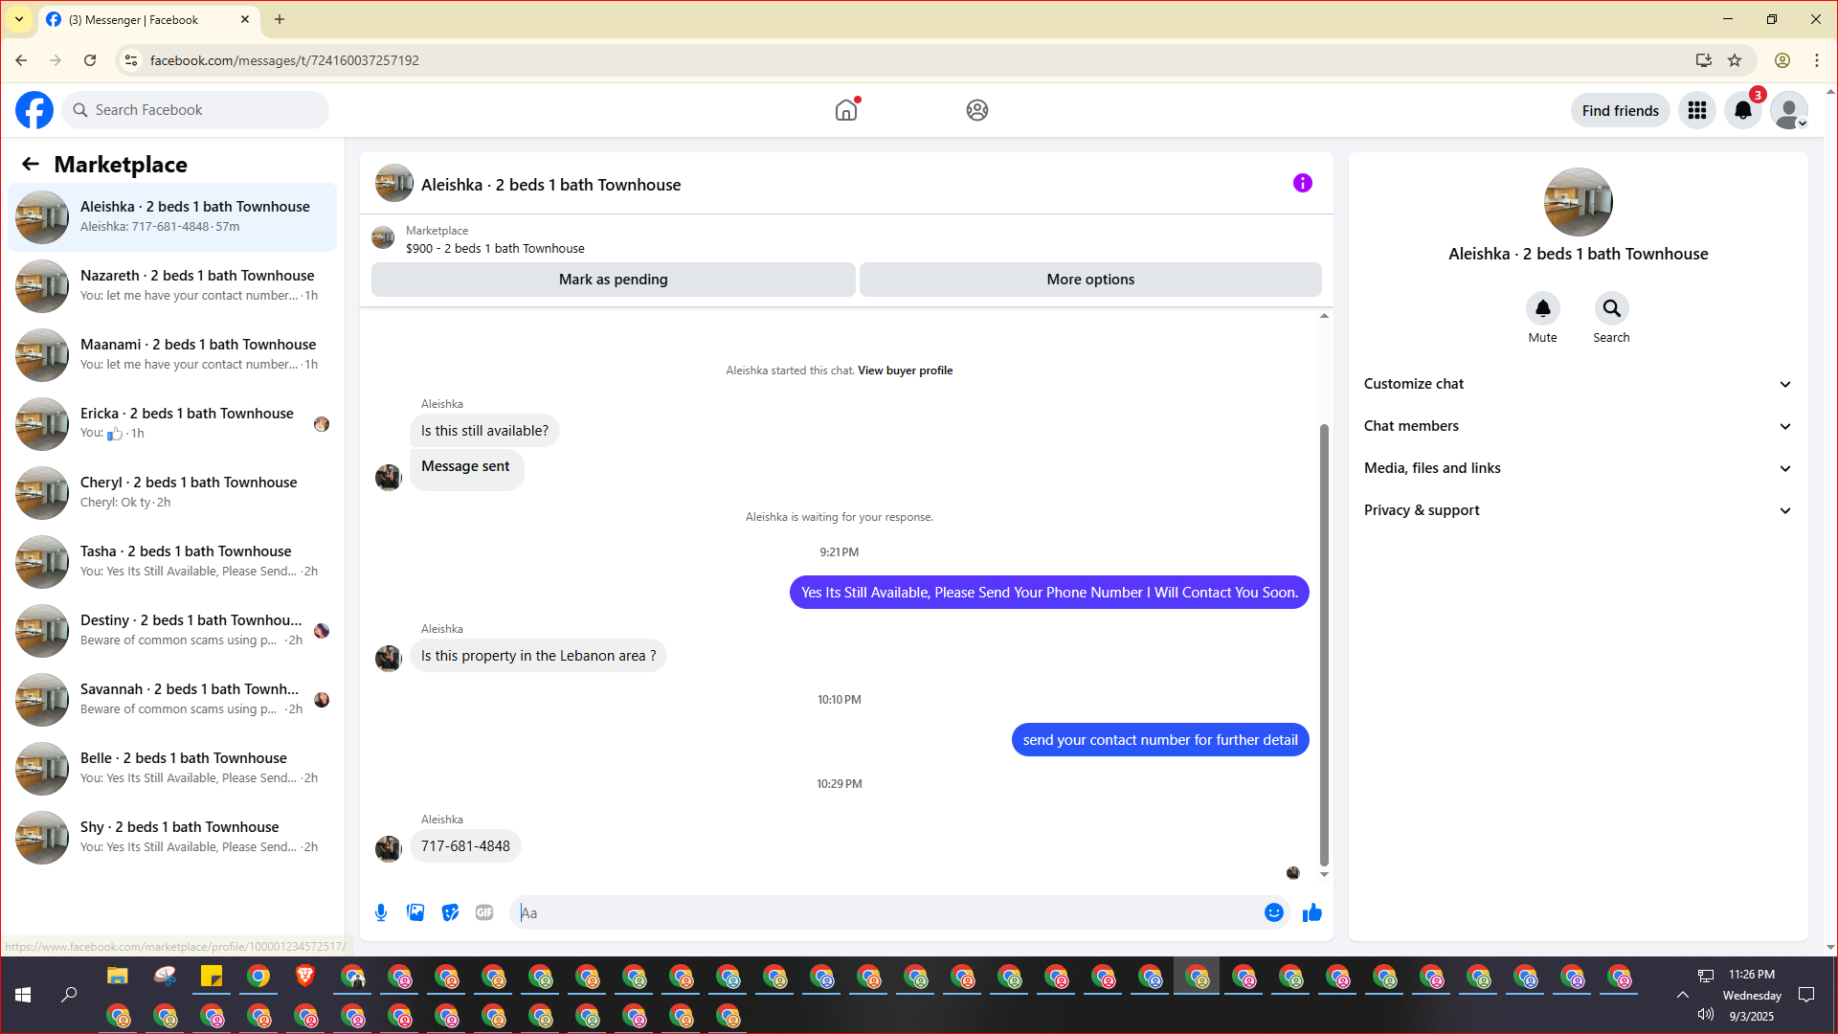The height and width of the screenshot is (1034, 1838).
Task: Open the volume control in system tray
Action: point(1706,1014)
